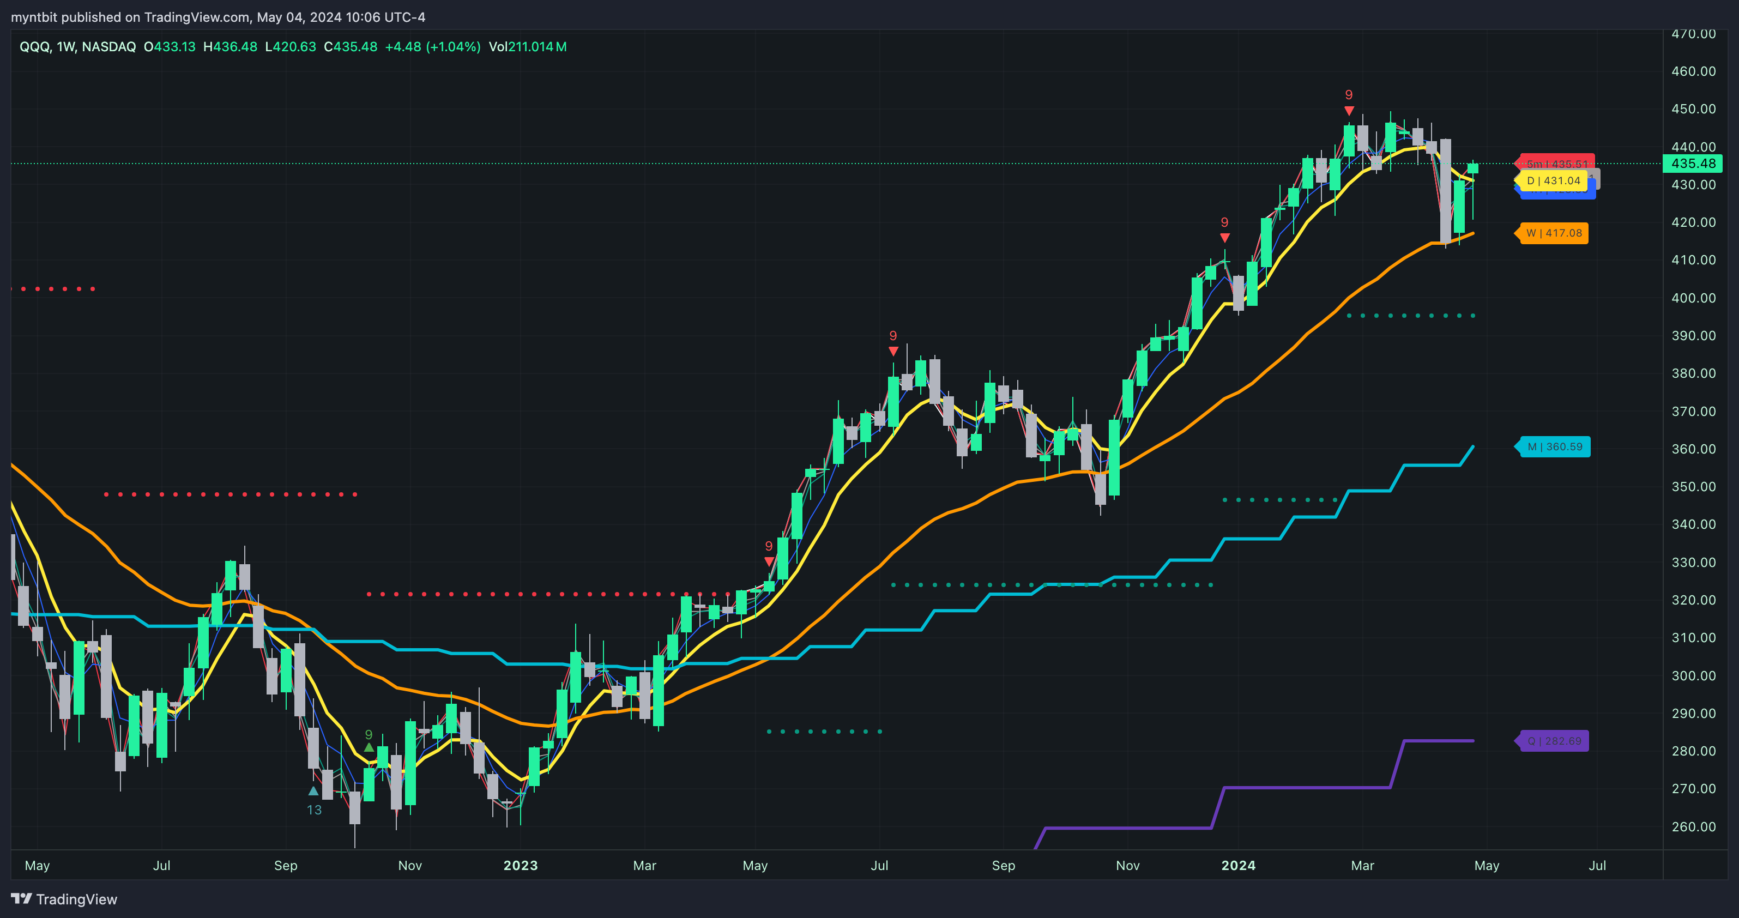The height and width of the screenshot is (918, 1739).
Task: Click the teal 13 marker below the candles
Action: [x=314, y=802]
